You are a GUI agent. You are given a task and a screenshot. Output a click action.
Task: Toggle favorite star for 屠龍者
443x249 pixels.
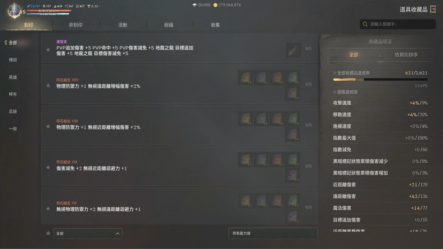click(48, 50)
